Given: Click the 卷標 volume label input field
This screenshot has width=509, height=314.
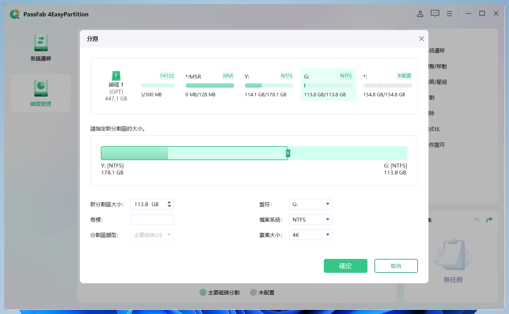Looking at the screenshot, I should coord(152,219).
